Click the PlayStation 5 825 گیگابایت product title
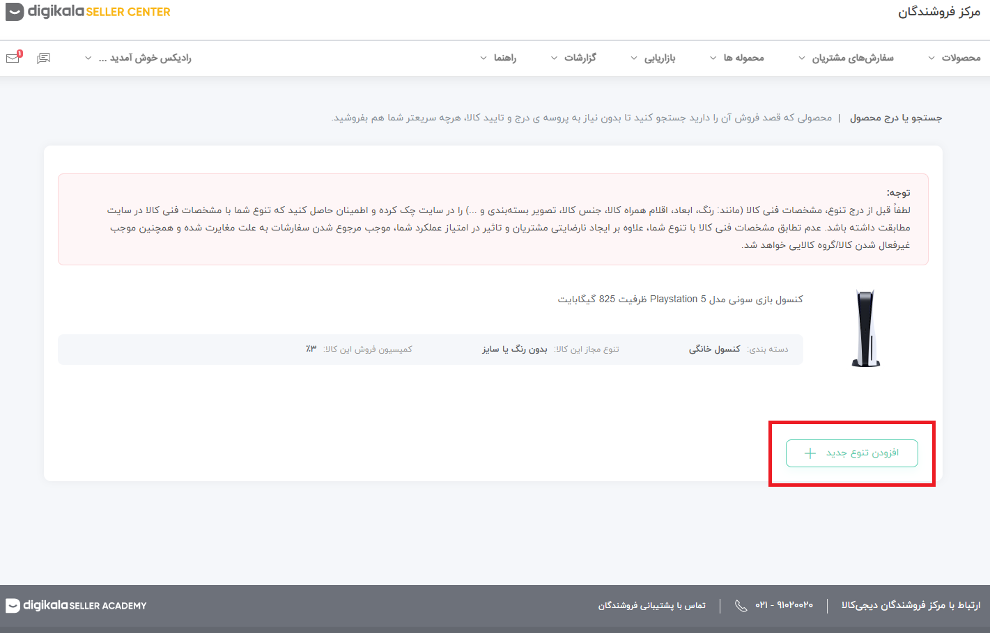 click(x=680, y=299)
